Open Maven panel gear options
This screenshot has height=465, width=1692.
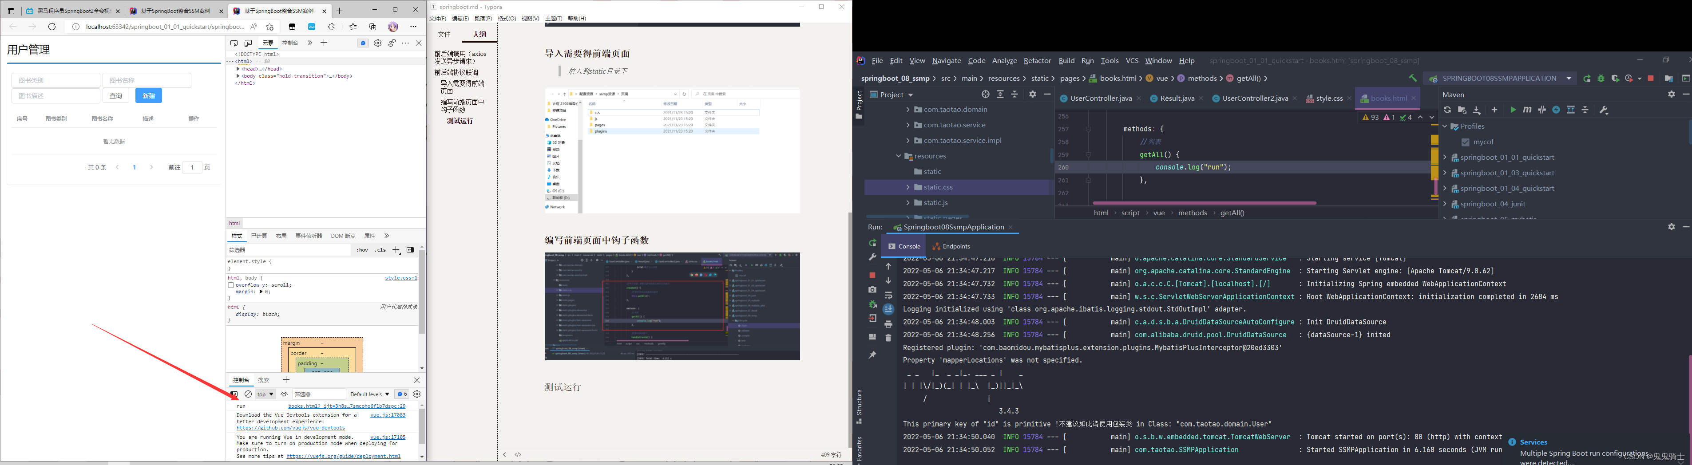tap(1672, 95)
